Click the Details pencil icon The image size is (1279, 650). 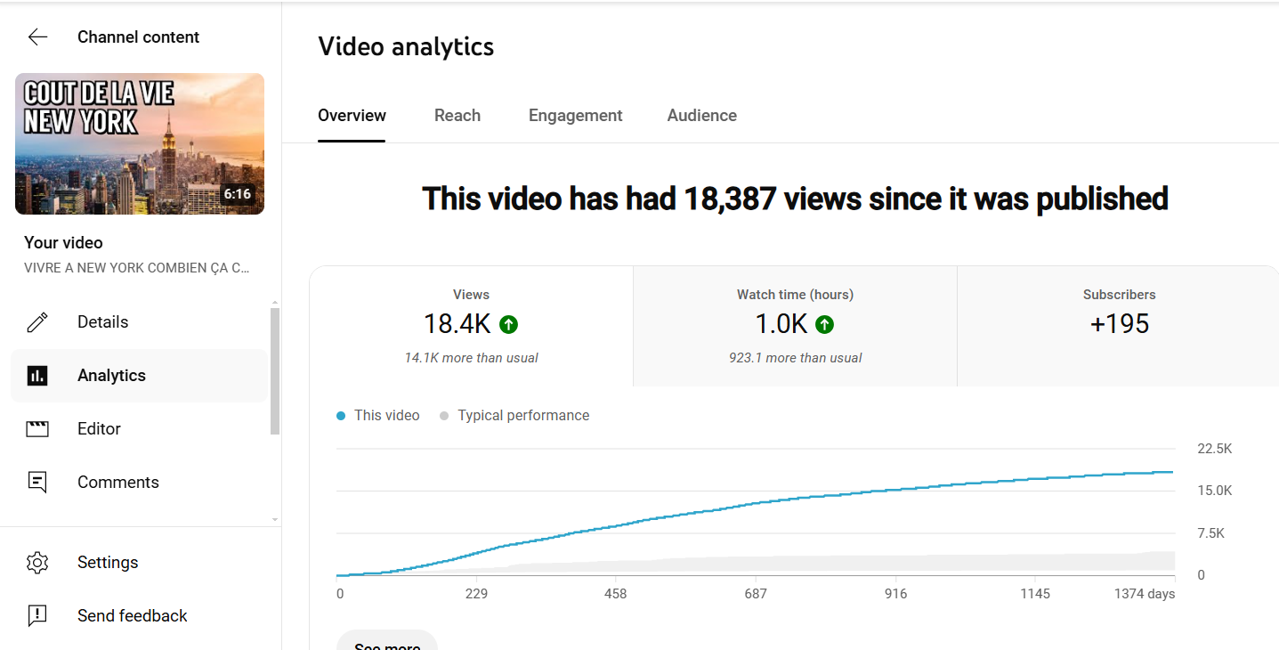37,322
